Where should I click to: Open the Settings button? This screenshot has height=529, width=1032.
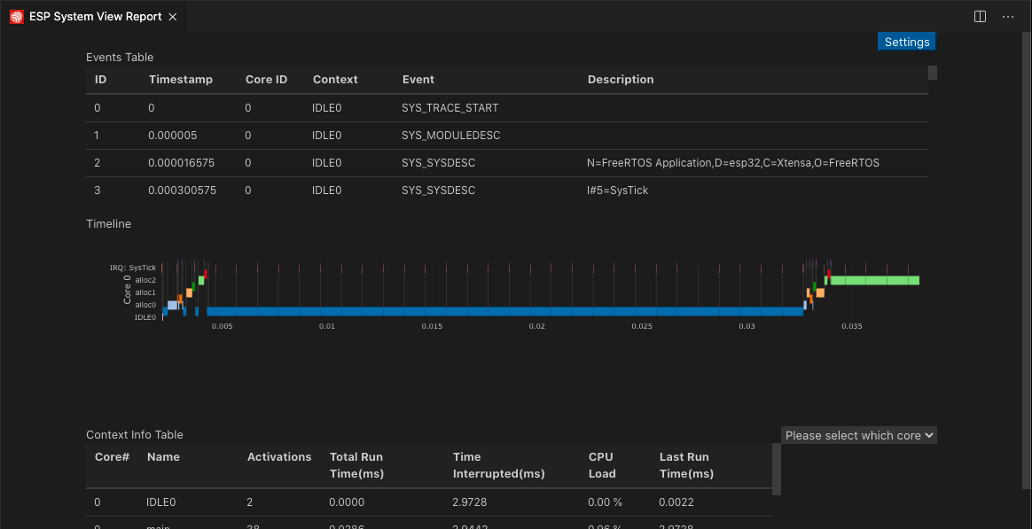pyautogui.click(x=906, y=42)
